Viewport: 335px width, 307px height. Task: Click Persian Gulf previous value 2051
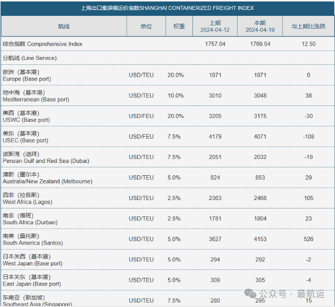coord(215,157)
